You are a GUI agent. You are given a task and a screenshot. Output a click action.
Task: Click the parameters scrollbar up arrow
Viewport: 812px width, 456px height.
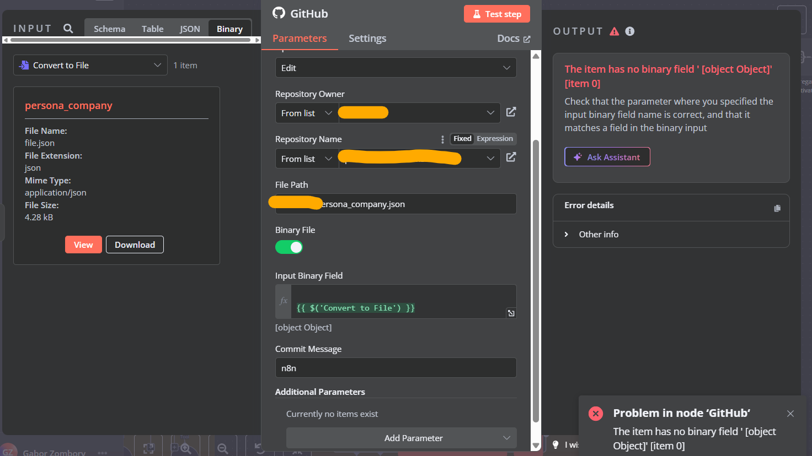(x=536, y=56)
